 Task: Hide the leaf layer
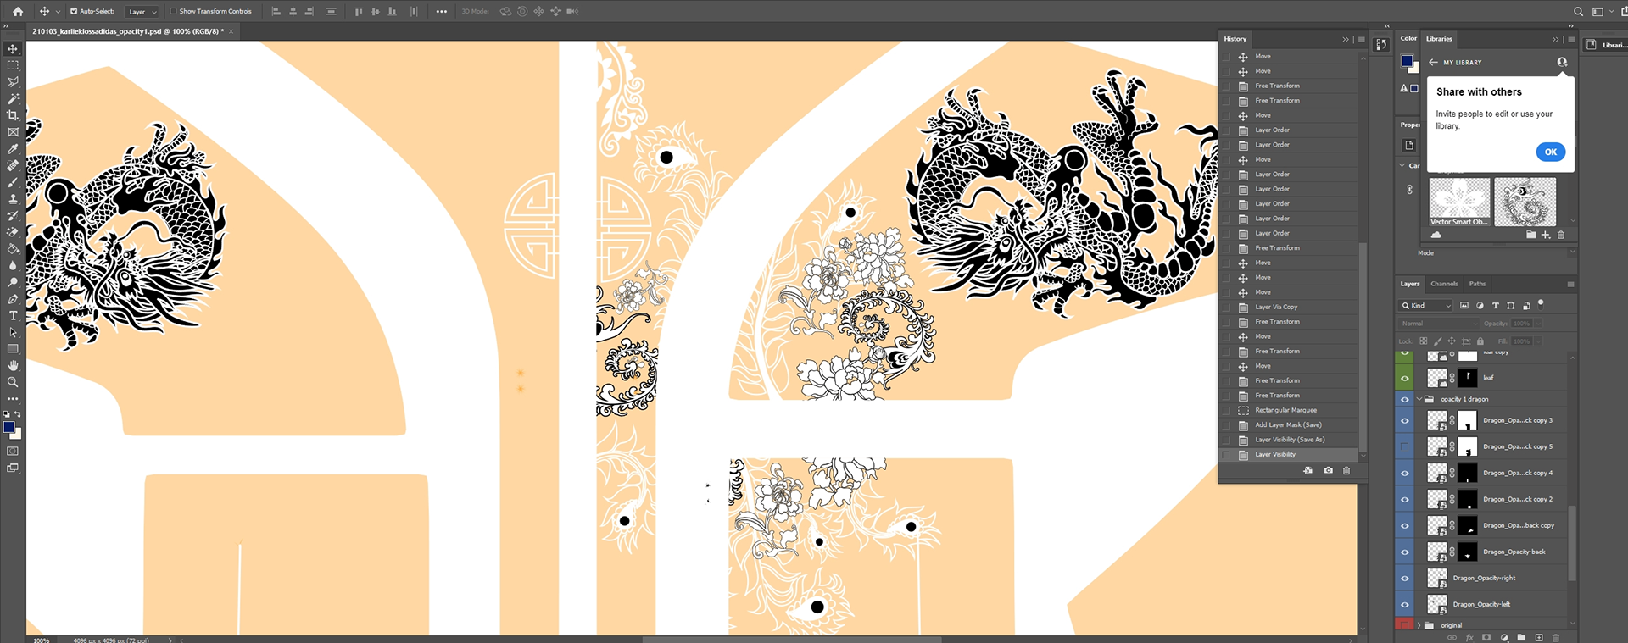pos(1405,378)
